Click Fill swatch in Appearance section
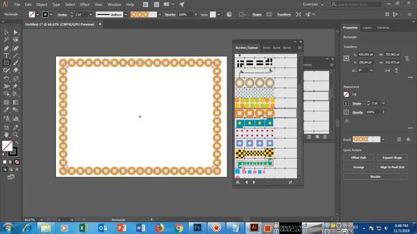 346,94
